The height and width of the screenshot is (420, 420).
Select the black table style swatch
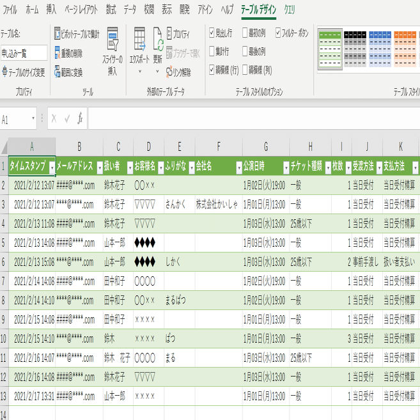[x=355, y=49]
